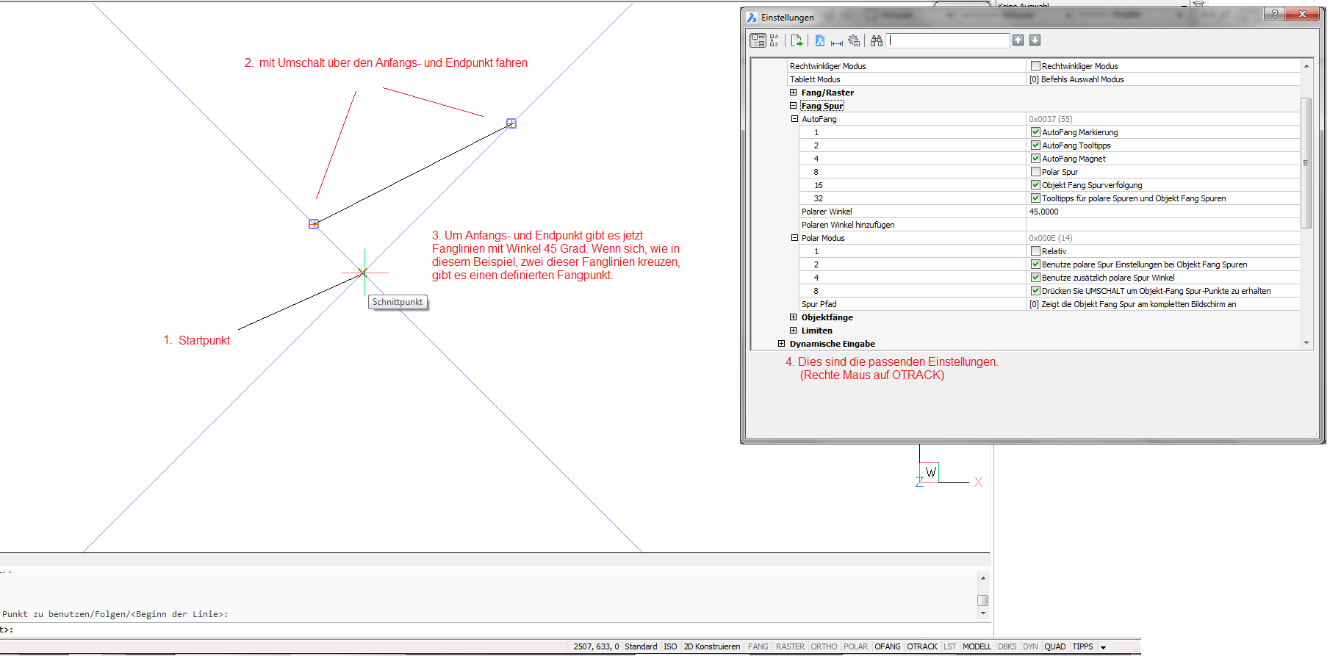Uncheck AutoFang Magnet
Viewport: 1330px width, 656px height.
pyautogui.click(x=1035, y=159)
